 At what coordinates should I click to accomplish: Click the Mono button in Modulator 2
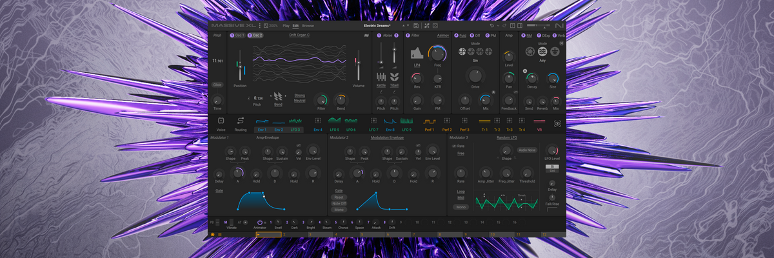(339, 210)
